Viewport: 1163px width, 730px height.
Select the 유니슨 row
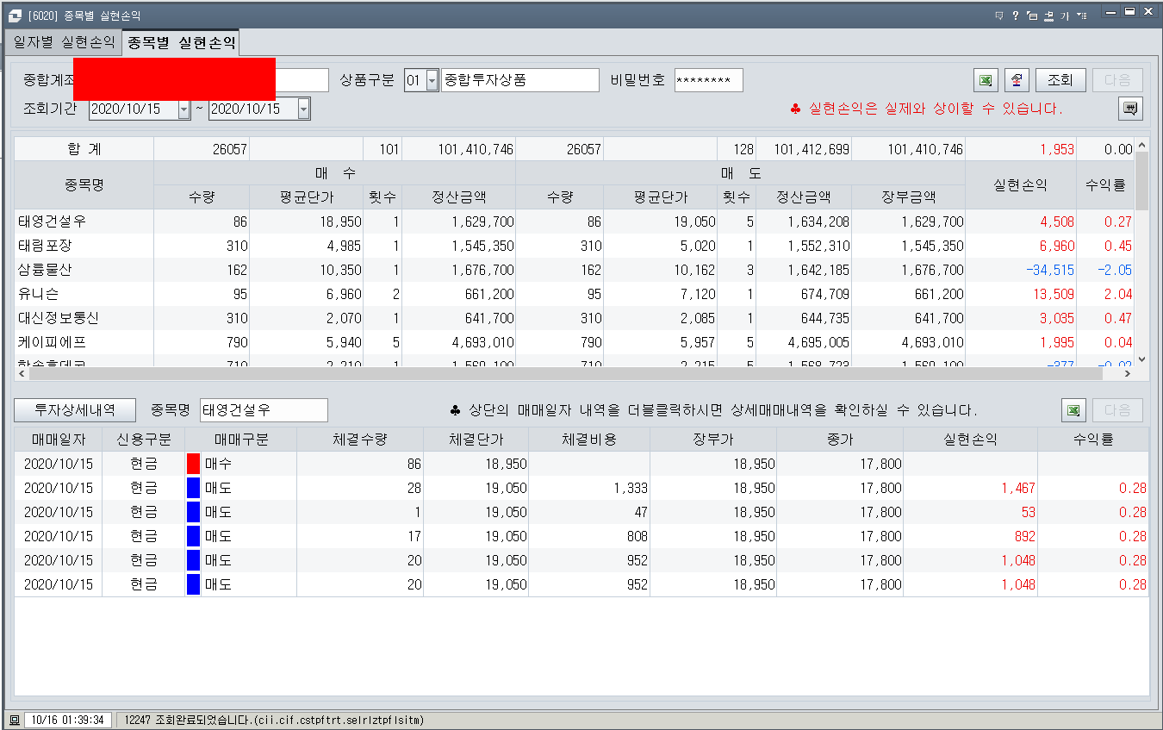(574, 294)
